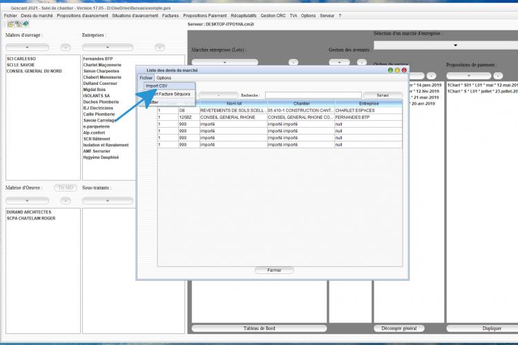Select the 12-mai payment proposition entry
518x345 pixels.
click(x=482, y=86)
